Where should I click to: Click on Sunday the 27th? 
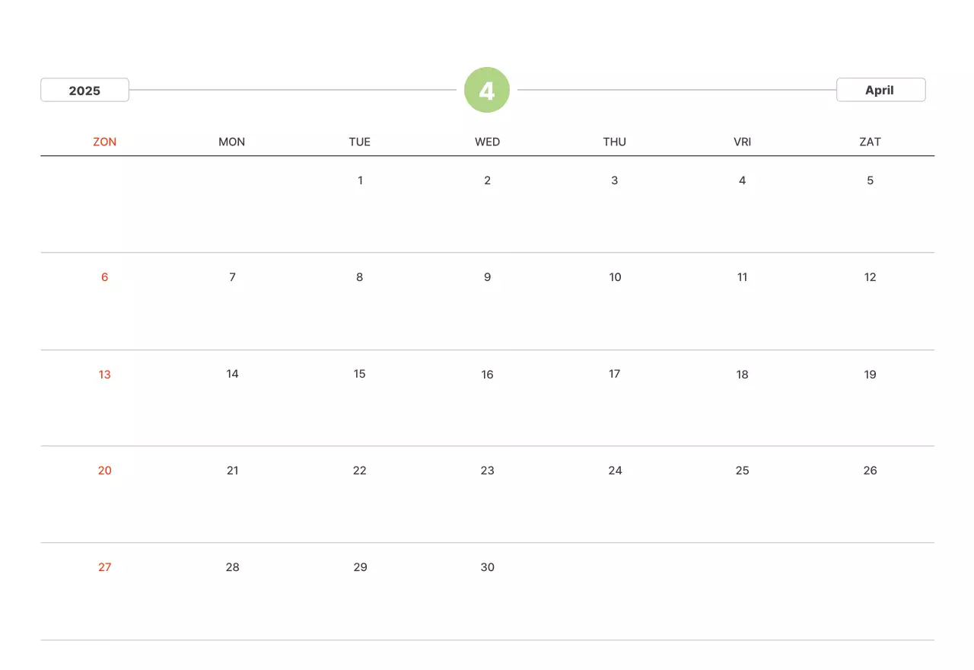pyautogui.click(x=105, y=567)
